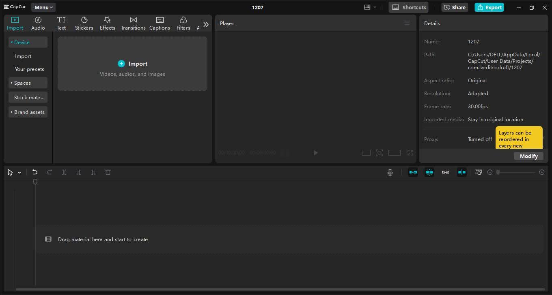Click Stay in original location text
The image size is (552, 295).
495,120
